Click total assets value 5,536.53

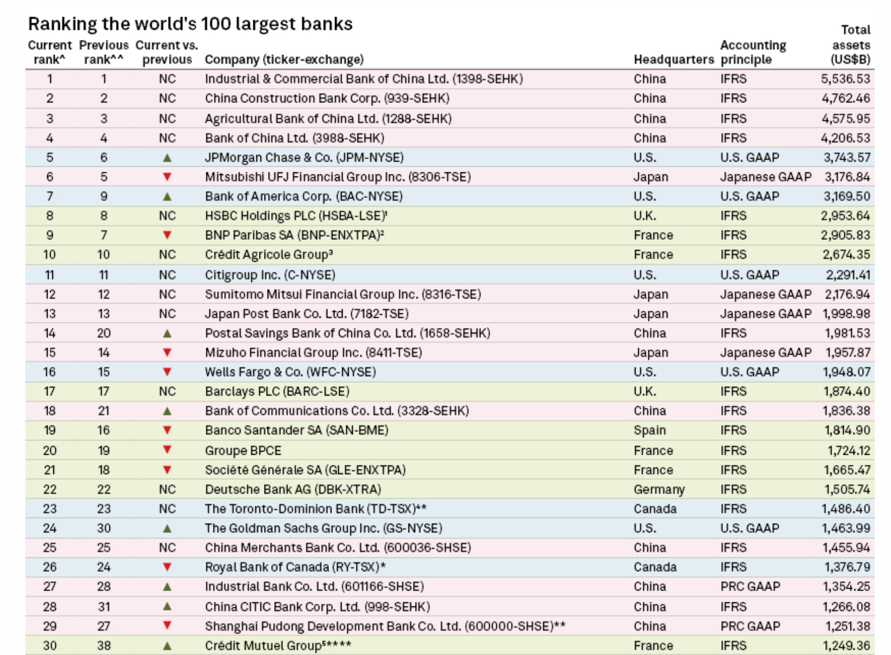(x=845, y=79)
